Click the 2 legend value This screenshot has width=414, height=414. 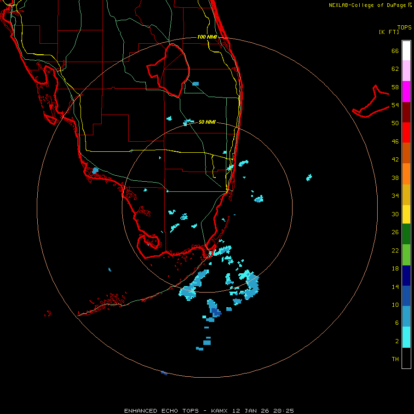[x=397, y=341]
